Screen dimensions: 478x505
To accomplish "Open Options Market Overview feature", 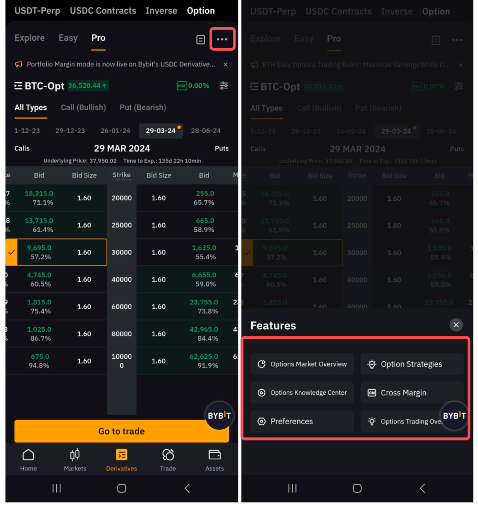I will 302,364.
